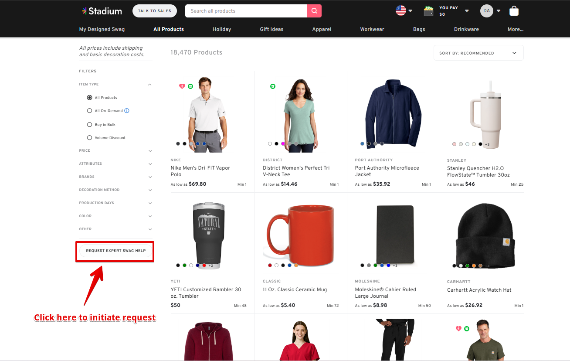Click info icon next to All On-Demand
This screenshot has height=361, width=570.
coord(127,111)
